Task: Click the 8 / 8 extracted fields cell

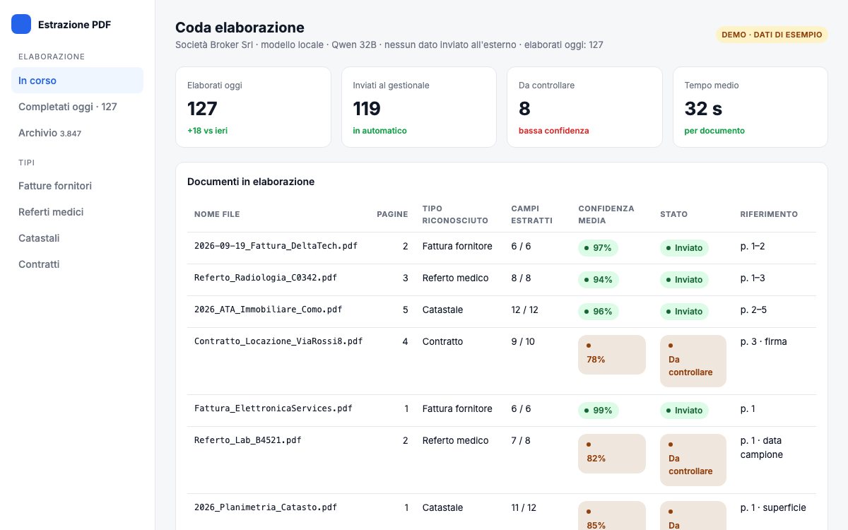Action: pyautogui.click(x=521, y=278)
